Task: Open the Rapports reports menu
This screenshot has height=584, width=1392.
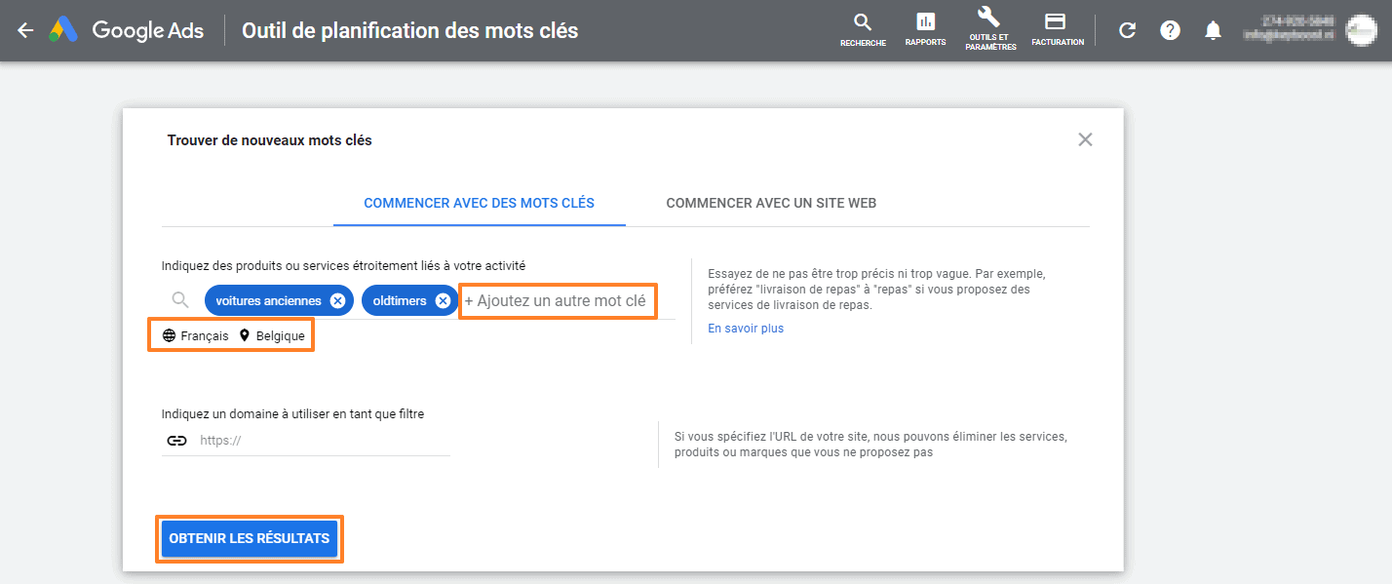Action: pyautogui.click(x=925, y=30)
